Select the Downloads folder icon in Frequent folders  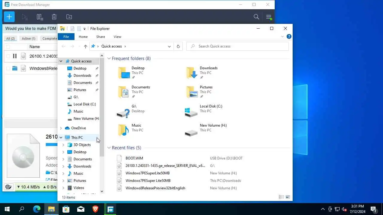[x=192, y=73]
